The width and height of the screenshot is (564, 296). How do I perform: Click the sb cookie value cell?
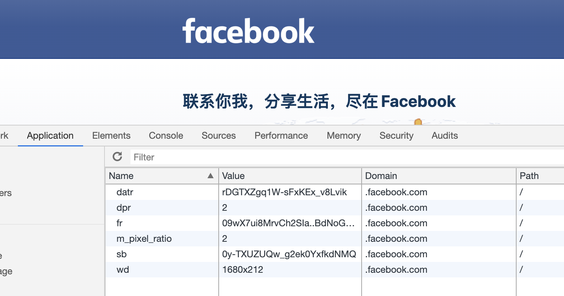pyautogui.click(x=290, y=254)
